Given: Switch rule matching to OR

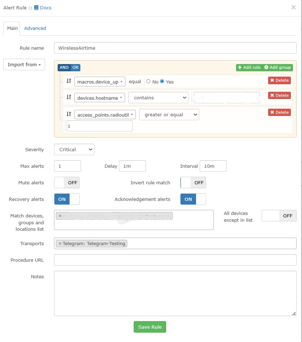Looking at the screenshot, I should pyautogui.click(x=76, y=67).
